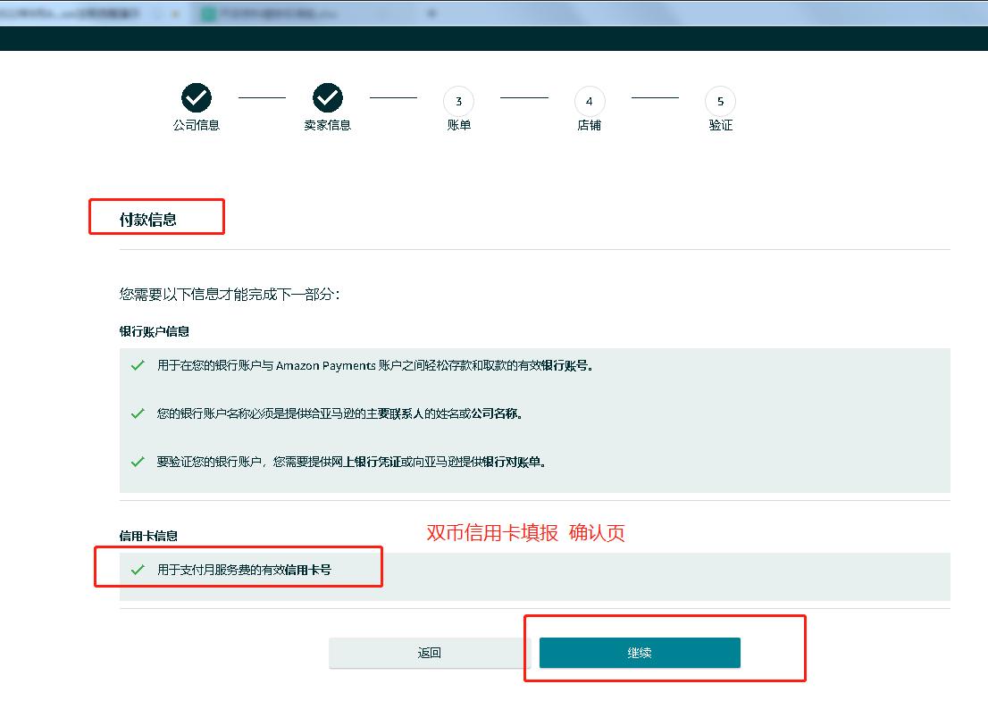Click the checkmark near 主要联系人 bank name rule

pyautogui.click(x=135, y=412)
